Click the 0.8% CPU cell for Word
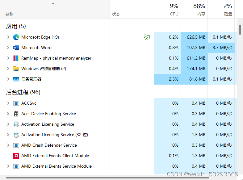Screen dimensions: 243x180 coord(167,48)
